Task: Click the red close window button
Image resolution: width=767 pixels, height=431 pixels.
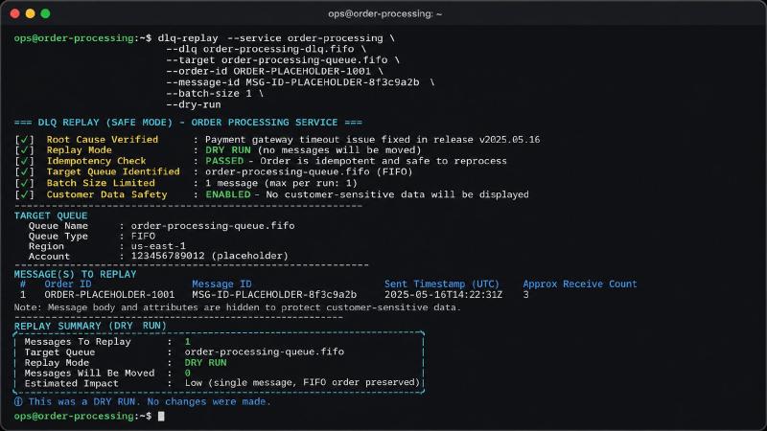Action: [14, 13]
